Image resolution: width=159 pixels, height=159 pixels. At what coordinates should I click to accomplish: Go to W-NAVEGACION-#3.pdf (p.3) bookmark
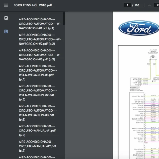click(x=40, y=55)
